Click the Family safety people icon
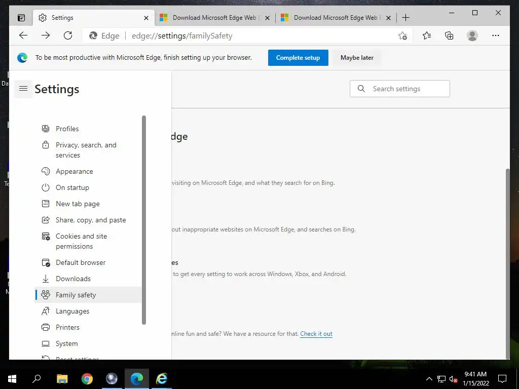This screenshot has height=389, width=519. tap(46, 295)
